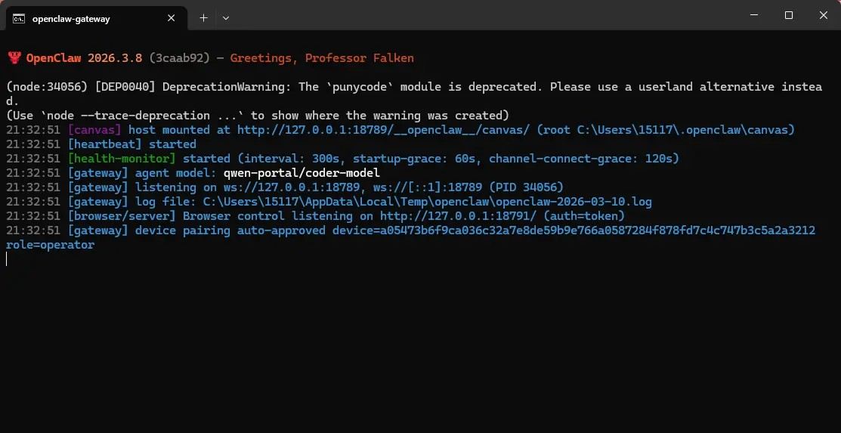841x433 pixels.
Task: Click the command prompt icon in tab
Action: click(19, 19)
